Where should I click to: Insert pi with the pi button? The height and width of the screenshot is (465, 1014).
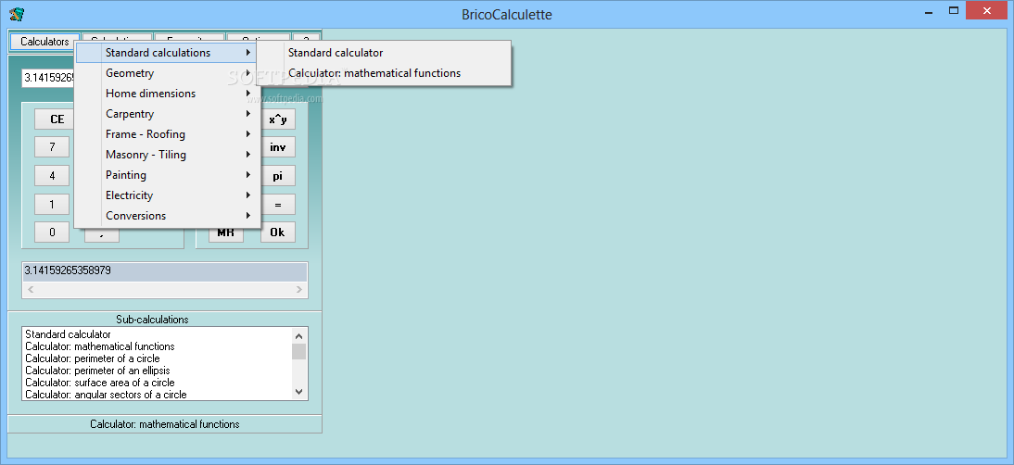click(x=278, y=176)
